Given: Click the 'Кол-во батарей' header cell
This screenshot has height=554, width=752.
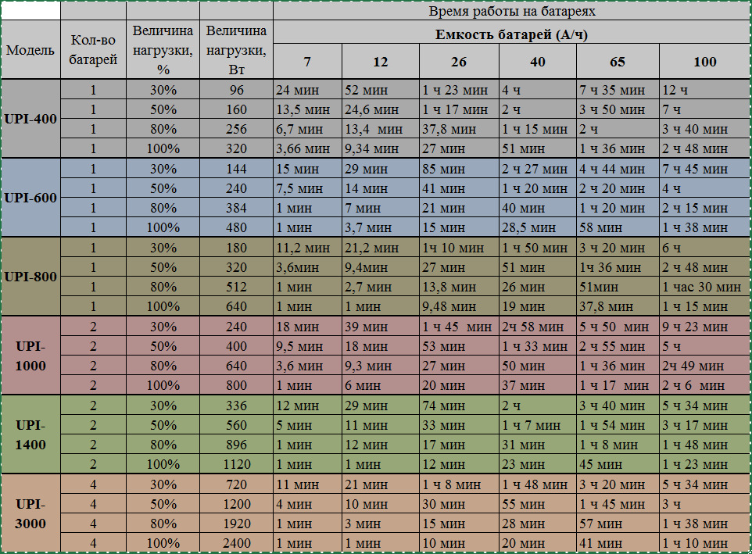Looking at the screenshot, I should 93,49.
